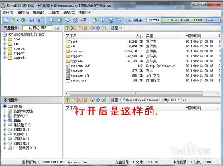The image size is (223, 166).
Task: Expand the upgrade folder in image tree
Action: click(5, 58)
